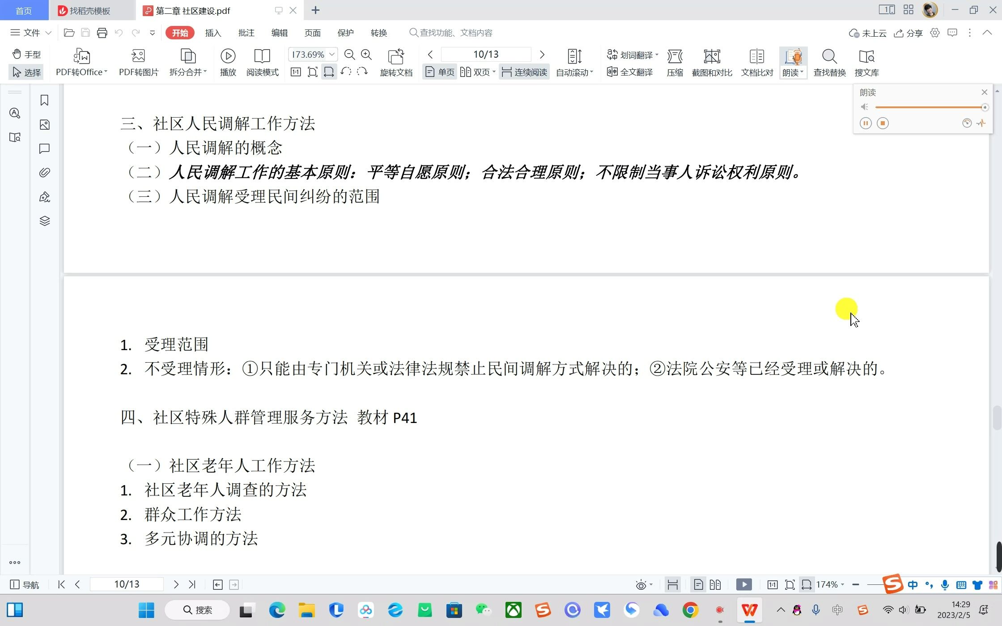The height and width of the screenshot is (626, 1002).
Task: Mute the read-aloud speaker
Action: [864, 106]
